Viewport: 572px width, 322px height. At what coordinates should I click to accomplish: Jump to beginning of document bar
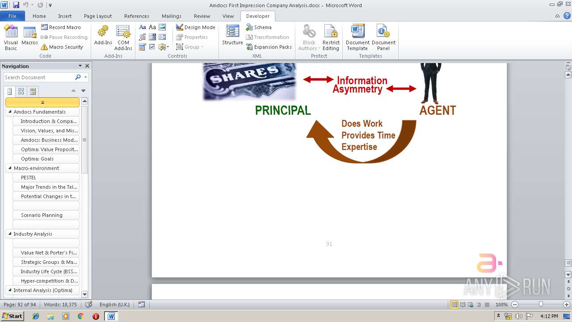[42, 102]
